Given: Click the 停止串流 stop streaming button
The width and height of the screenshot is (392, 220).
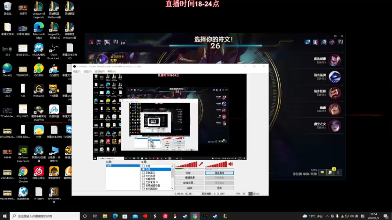Looking at the screenshot, I should point(219,173).
